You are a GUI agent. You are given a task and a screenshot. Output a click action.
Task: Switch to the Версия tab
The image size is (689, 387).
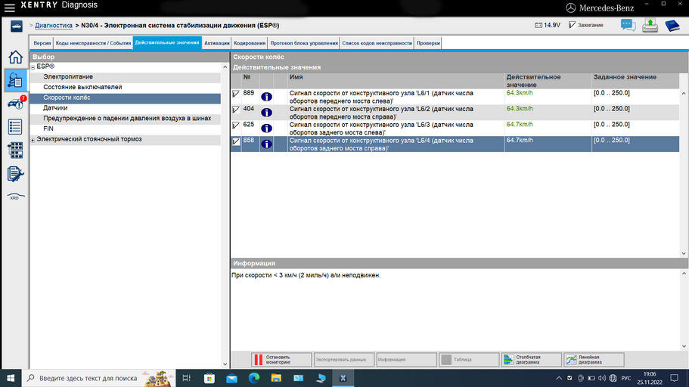click(x=42, y=43)
